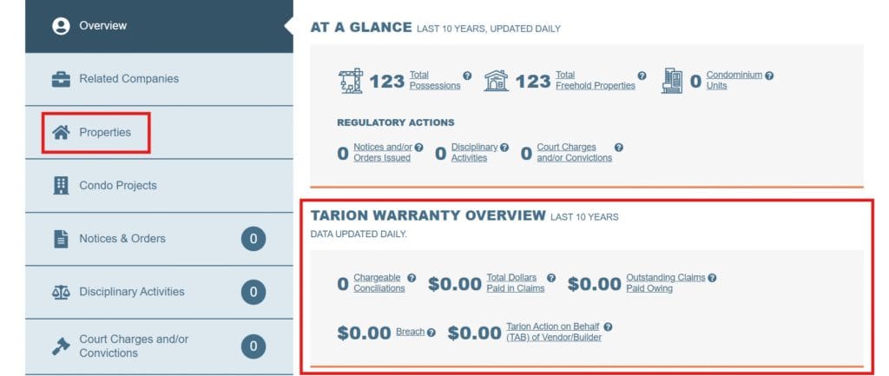The image size is (889, 376).
Task: Show help for Court Charges and/or Convictions
Action: coord(619,148)
